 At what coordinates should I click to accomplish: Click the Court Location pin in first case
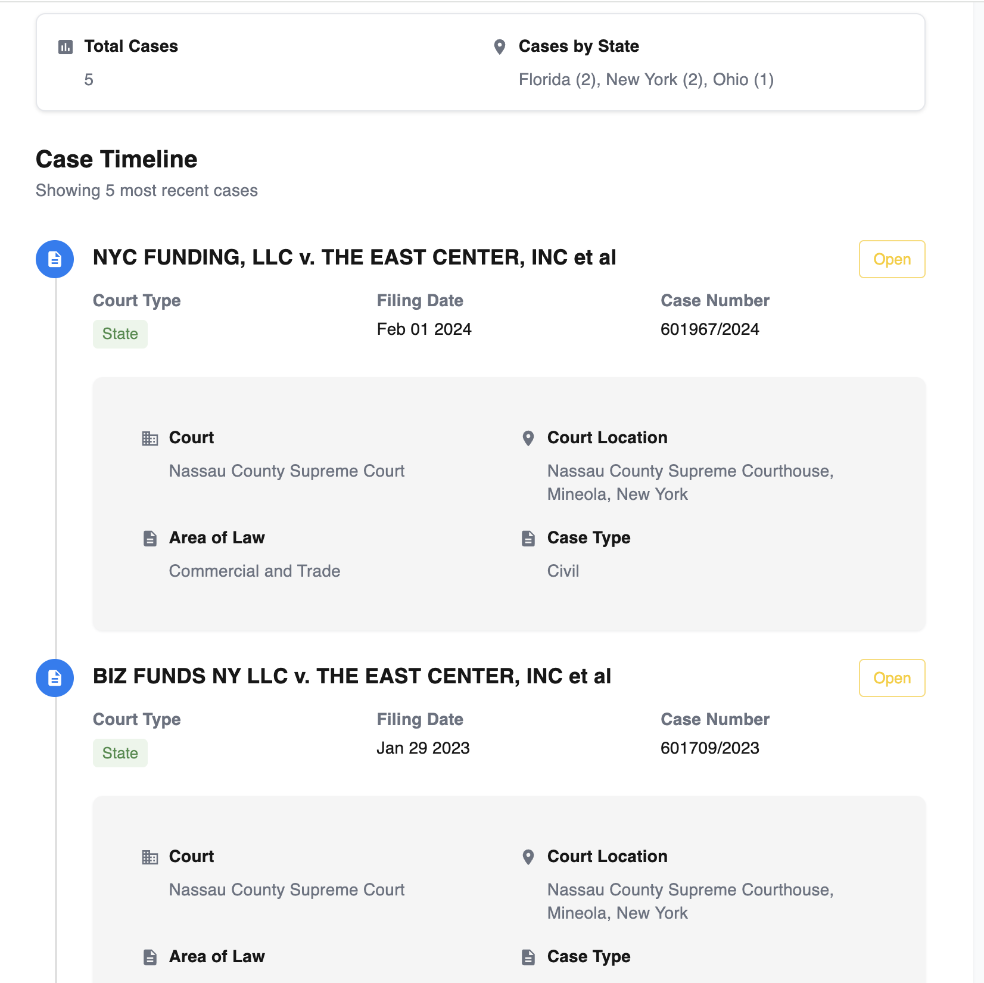(528, 438)
